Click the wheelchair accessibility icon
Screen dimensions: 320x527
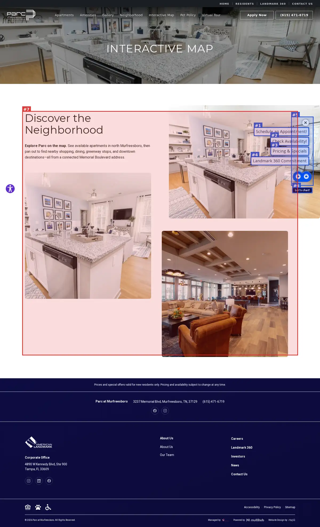(48, 507)
